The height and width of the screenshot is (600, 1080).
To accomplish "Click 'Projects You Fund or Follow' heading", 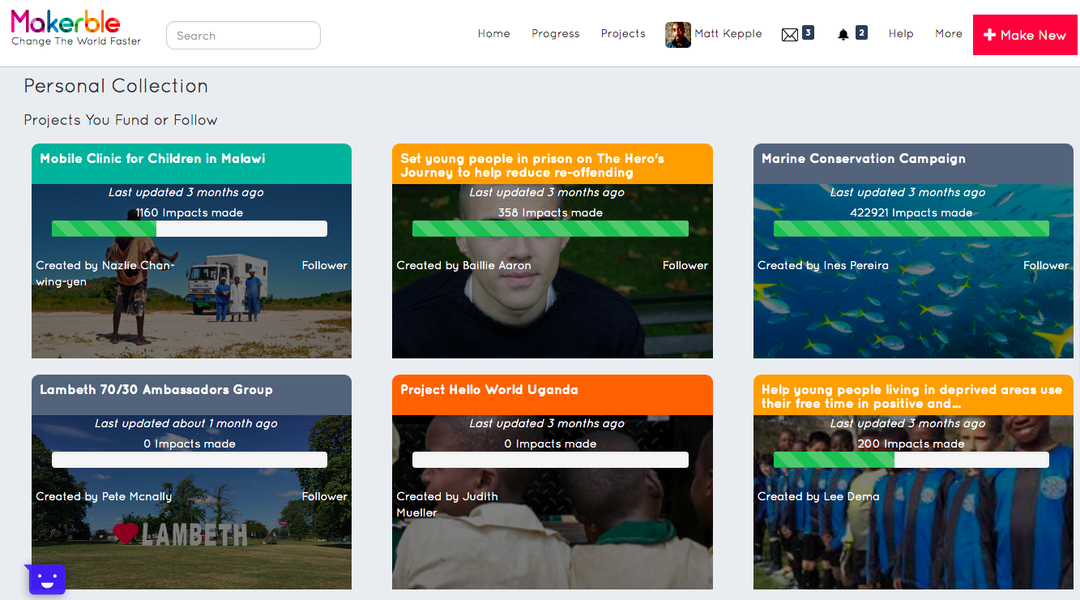I will pyautogui.click(x=121, y=120).
